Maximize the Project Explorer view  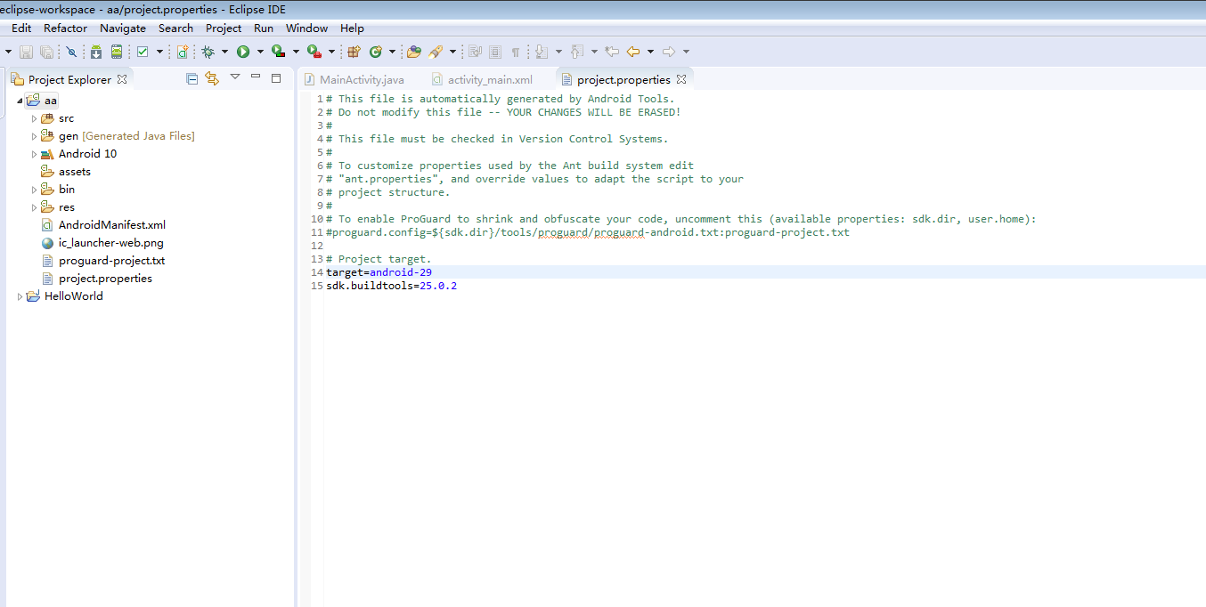coord(276,78)
